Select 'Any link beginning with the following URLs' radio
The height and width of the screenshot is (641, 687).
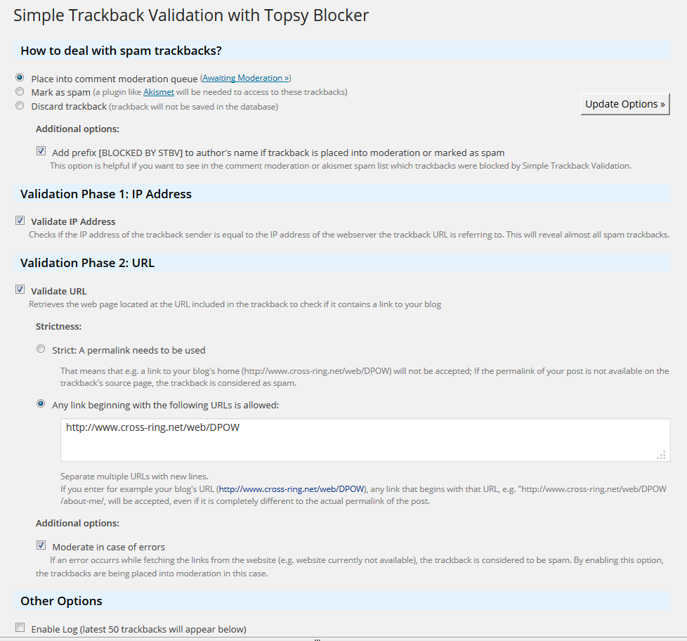pos(41,404)
